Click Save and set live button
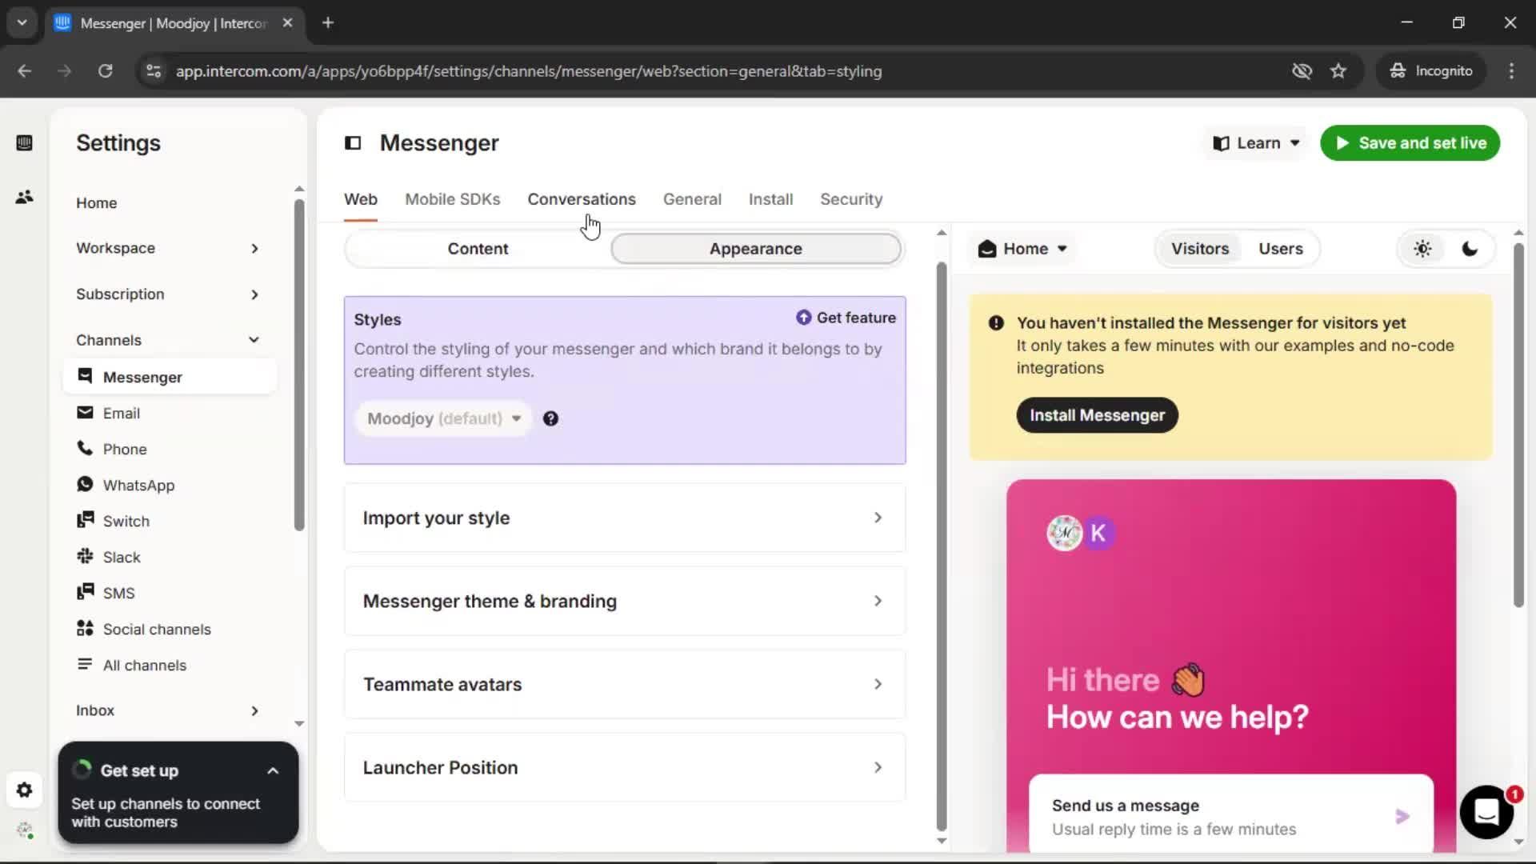 pos(1410,143)
